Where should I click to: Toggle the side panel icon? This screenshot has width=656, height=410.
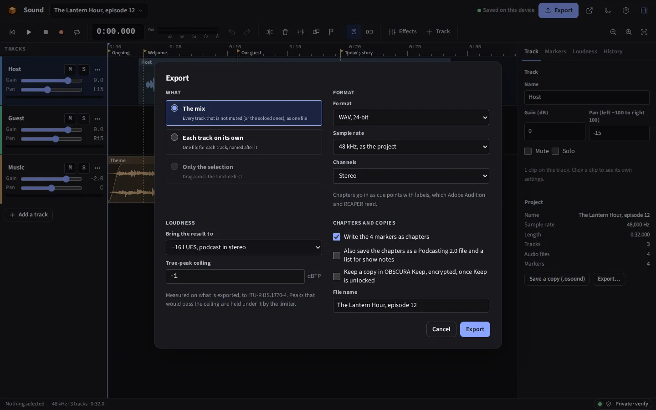click(644, 10)
